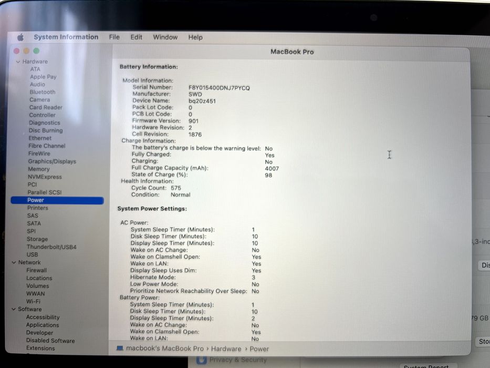
Task: Click the Condition value Normal
Action: click(181, 195)
